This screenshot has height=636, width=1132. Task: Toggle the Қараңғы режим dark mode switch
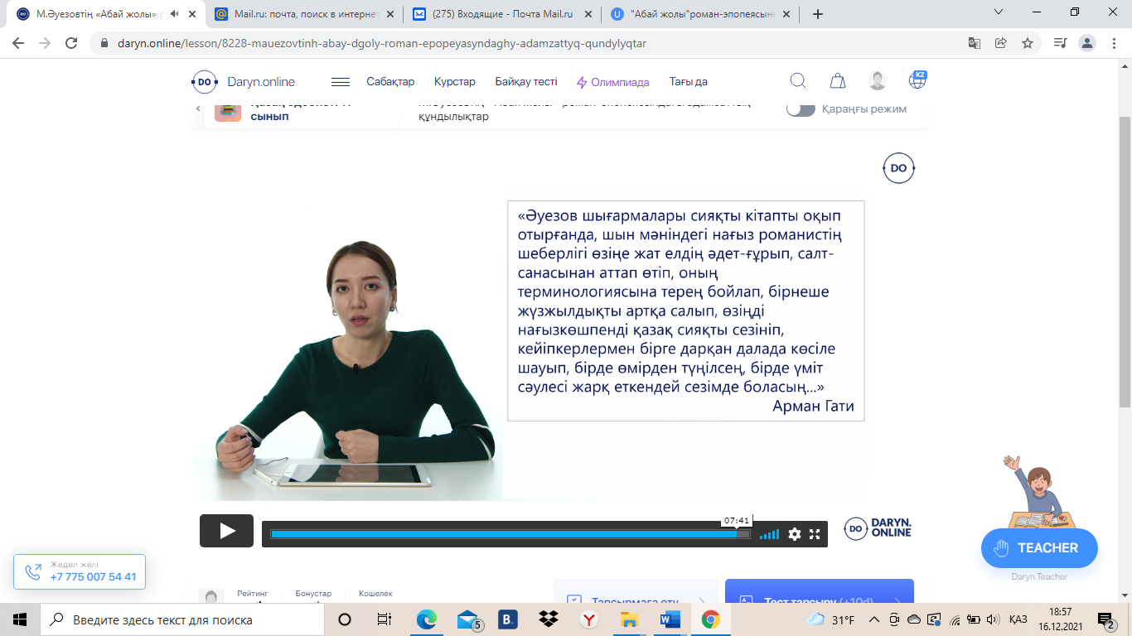click(x=801, y=108)
